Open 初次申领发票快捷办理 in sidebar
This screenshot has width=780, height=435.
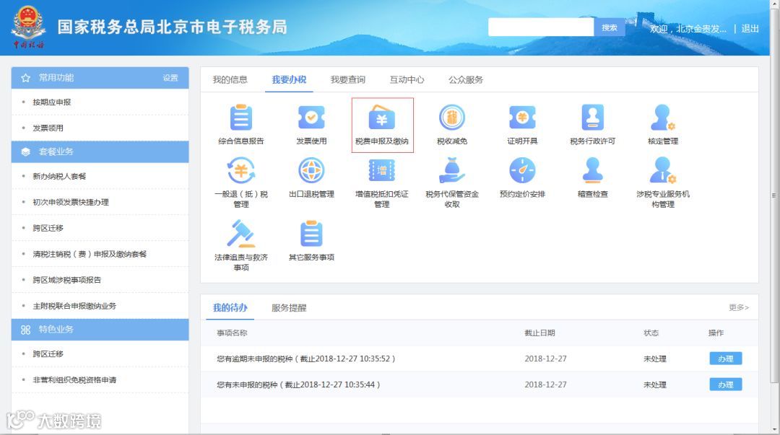point(71,202)
